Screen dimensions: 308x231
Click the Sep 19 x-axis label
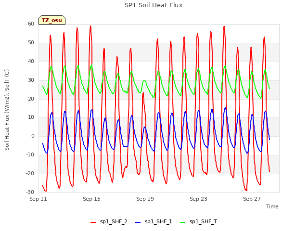click(x=145, y=199)
